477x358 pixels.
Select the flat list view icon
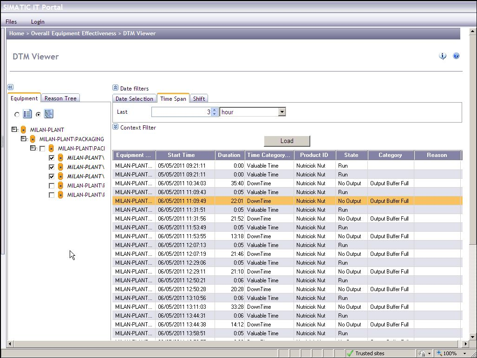pos(27,114)
